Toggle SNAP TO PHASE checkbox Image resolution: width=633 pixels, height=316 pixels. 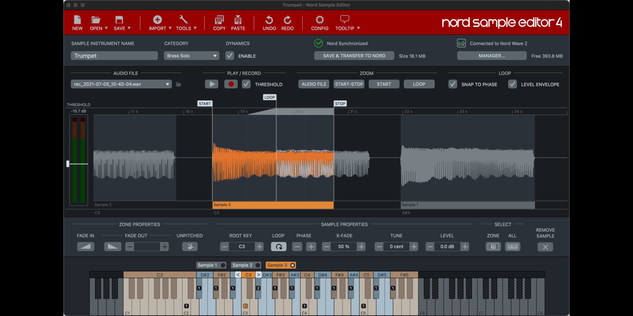click(x=453, y=84)
